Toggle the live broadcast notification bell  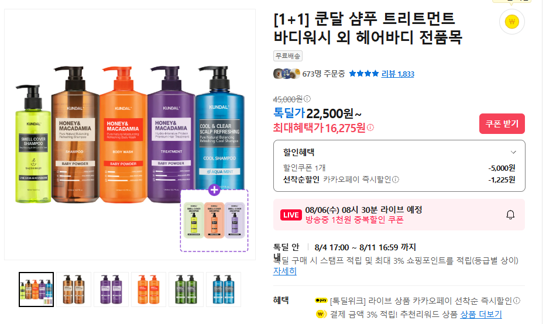tap(510, 215)
